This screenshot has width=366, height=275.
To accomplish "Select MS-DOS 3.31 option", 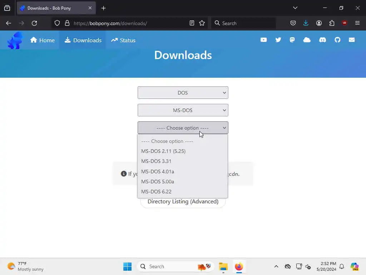I will (x=183, y=161).
